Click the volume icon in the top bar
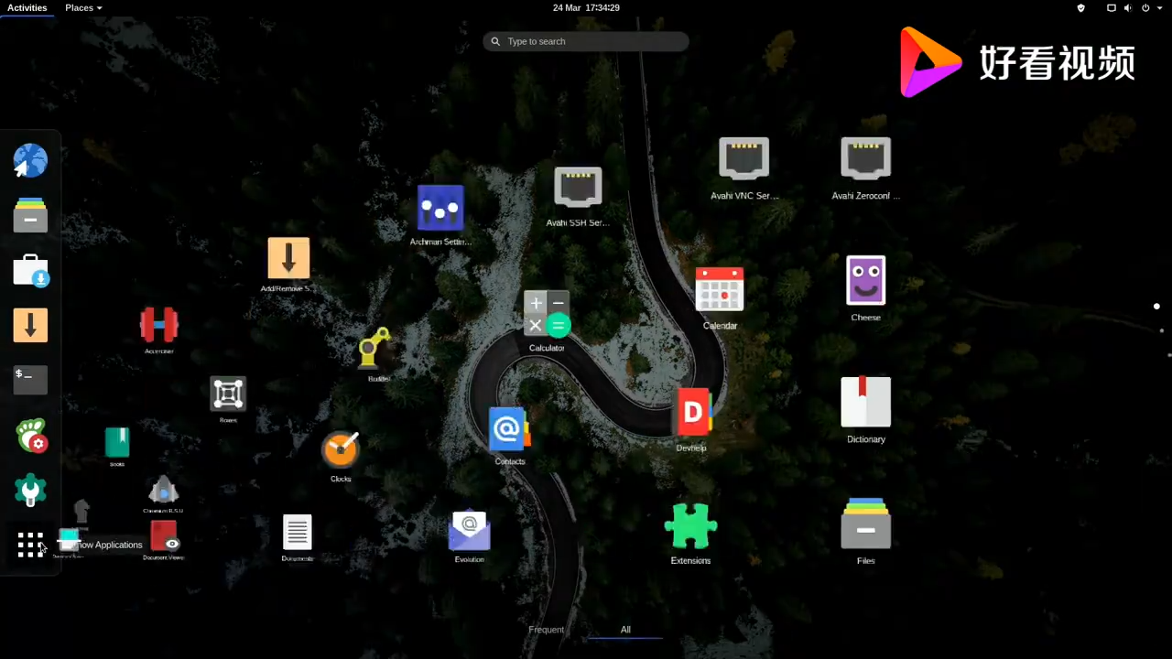The height and width of the screenshot is (659, 1172). pos(1128,7)
